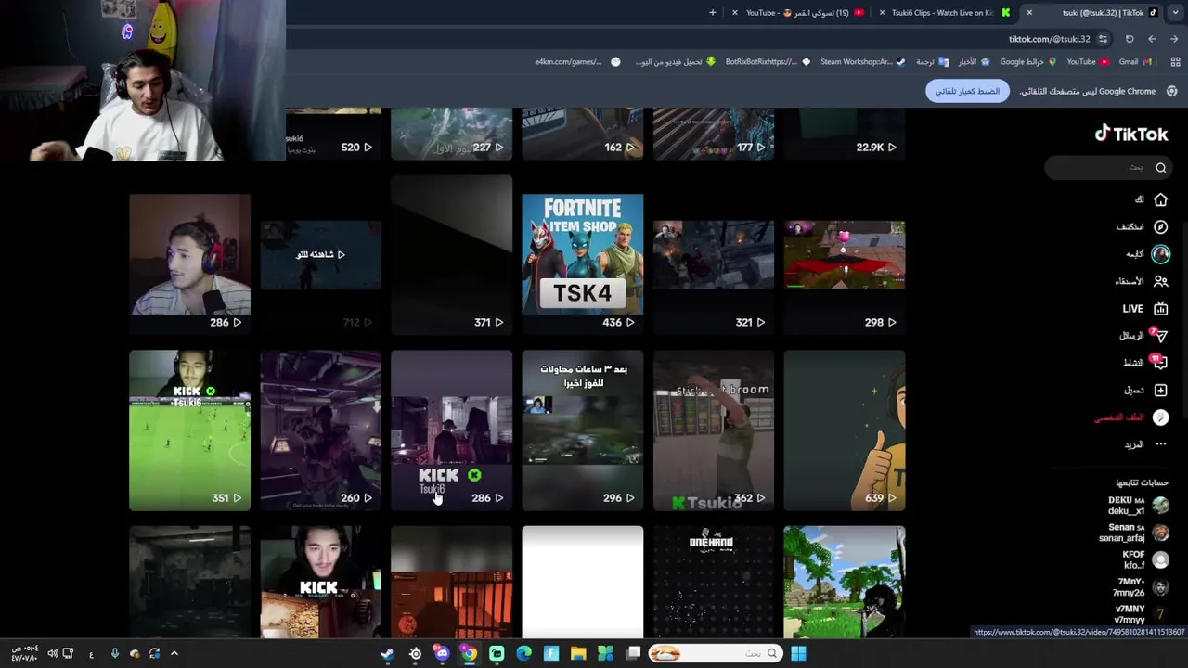Open the LIVE section in sidebar

coord(1144,308)
